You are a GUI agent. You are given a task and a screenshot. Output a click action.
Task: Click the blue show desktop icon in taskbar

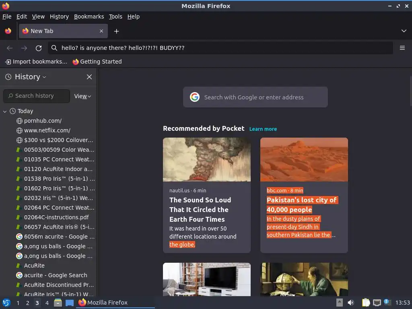[x=70, y=303]
